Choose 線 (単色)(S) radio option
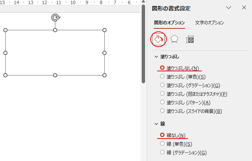 pos(176,144)
